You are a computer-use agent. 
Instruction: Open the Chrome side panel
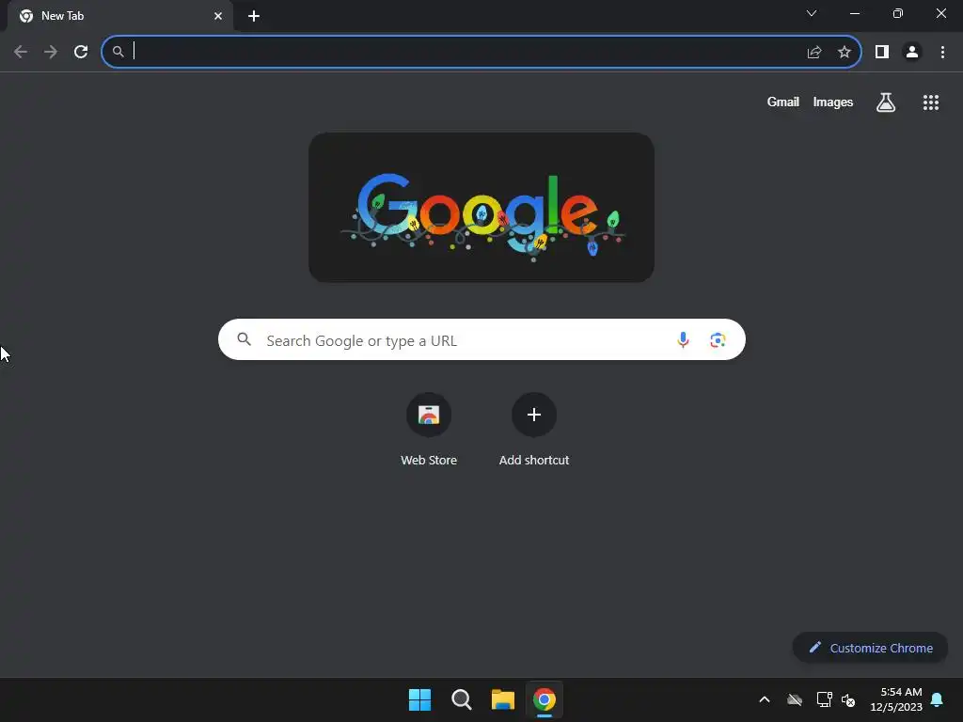click(882, 53)
